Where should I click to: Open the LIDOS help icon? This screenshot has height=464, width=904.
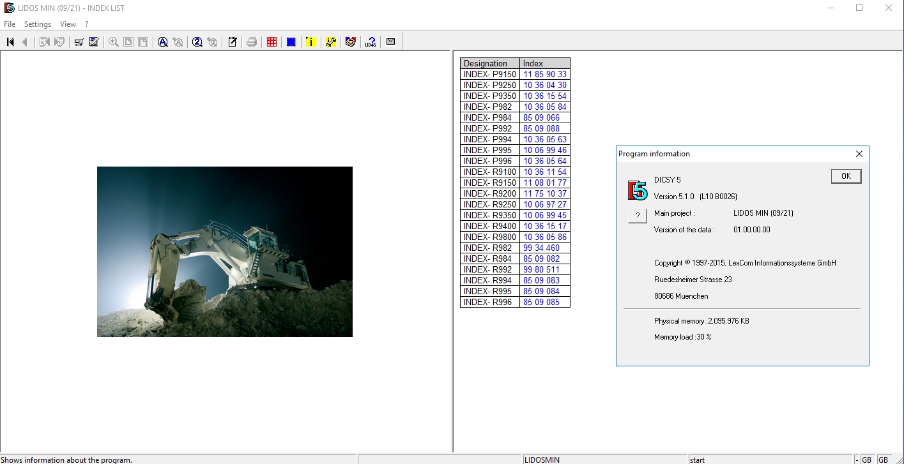point(370,41)
